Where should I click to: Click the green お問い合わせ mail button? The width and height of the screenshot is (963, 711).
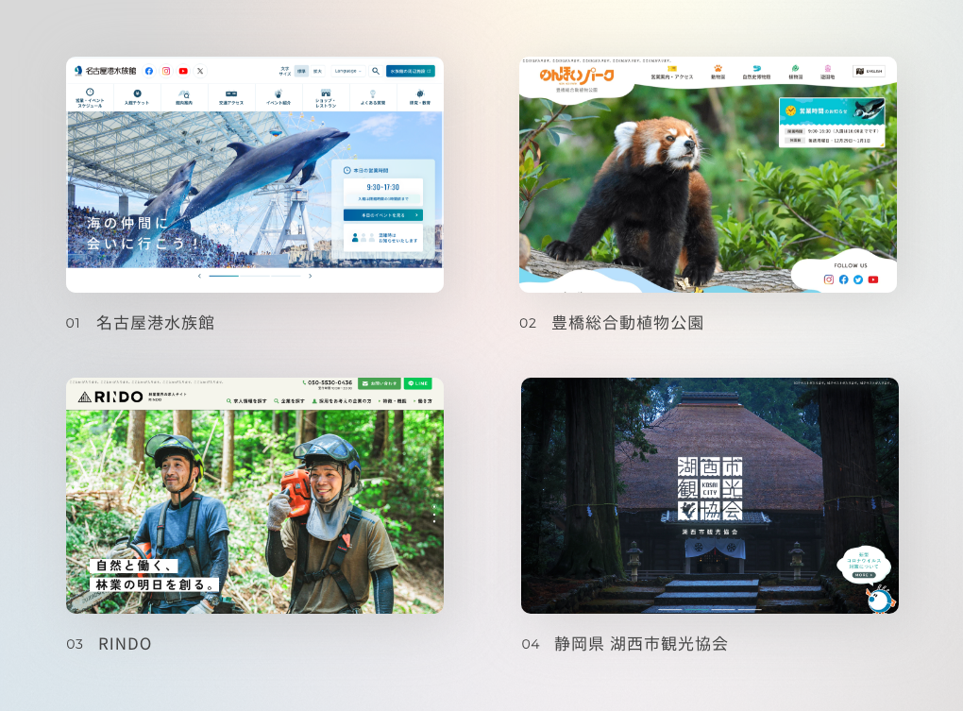coord(379,383)
